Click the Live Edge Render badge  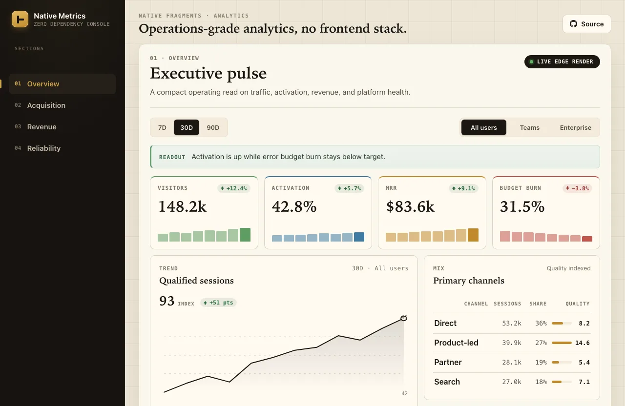pyautogui.click(x=562, y=62)
